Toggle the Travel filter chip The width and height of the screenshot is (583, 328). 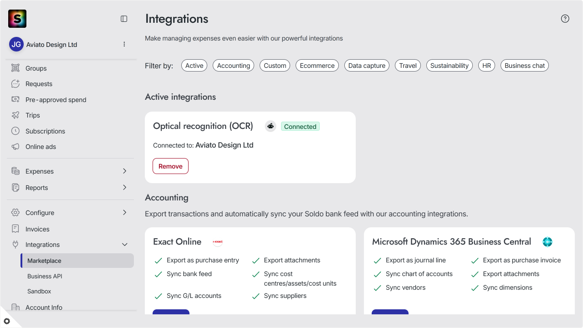tap(408, 66)
